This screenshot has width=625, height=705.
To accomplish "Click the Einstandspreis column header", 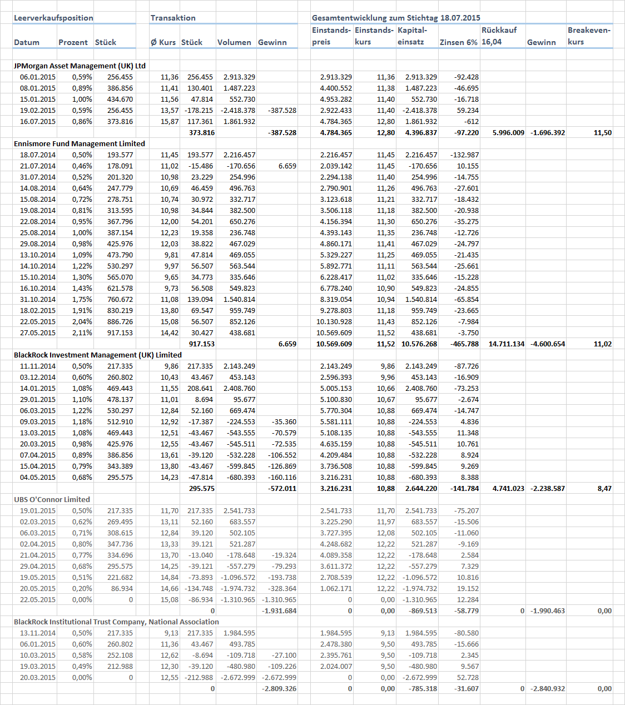I will [x=331, y=36].
